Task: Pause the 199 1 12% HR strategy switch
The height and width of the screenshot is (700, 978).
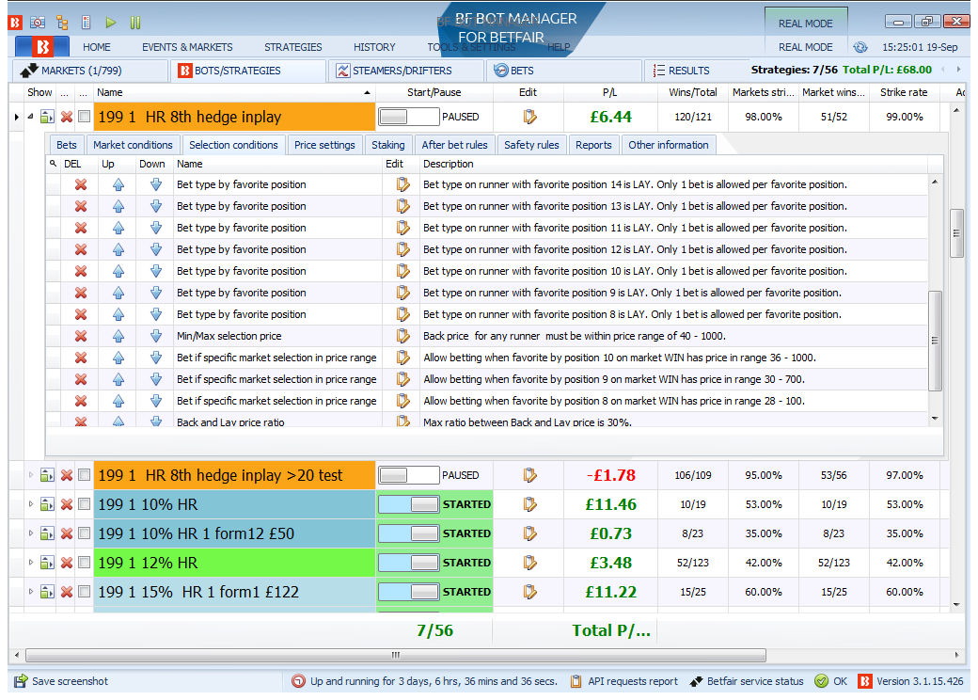Action: pos(408,563)
